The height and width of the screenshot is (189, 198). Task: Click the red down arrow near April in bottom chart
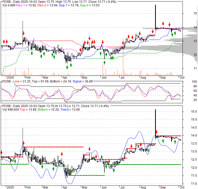[x=62, y=154]
